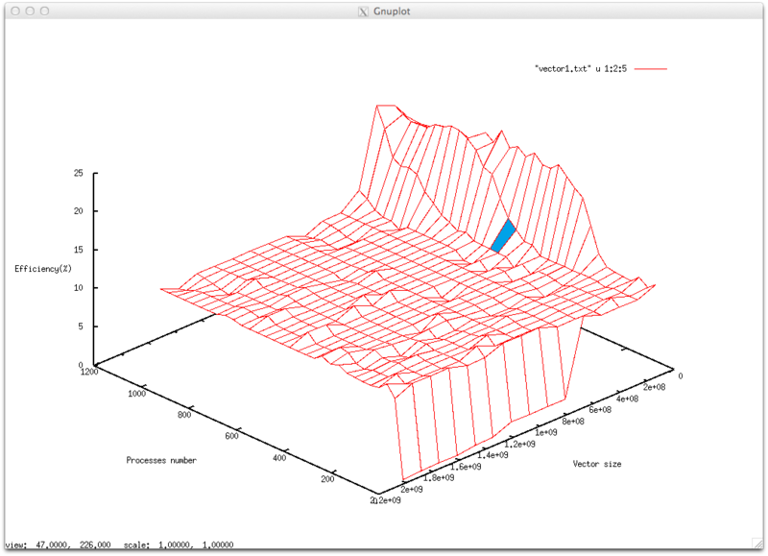This screenshot has height=556, width=768.
Task: Click the X11 icon in the title bar
Action: coord(363,12)
